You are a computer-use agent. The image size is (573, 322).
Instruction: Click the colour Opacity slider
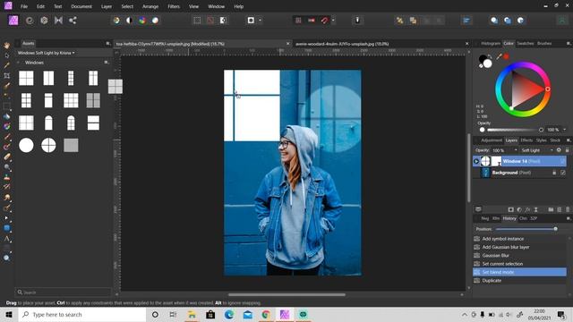515,130
